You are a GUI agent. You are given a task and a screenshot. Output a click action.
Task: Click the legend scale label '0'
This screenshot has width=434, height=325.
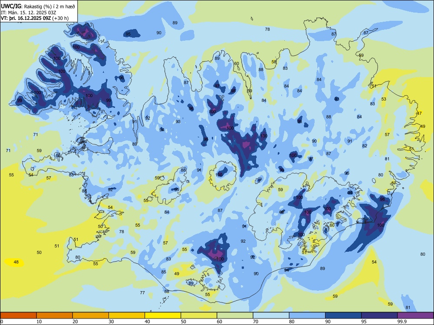pyautogui.click(x=2, y=322)
